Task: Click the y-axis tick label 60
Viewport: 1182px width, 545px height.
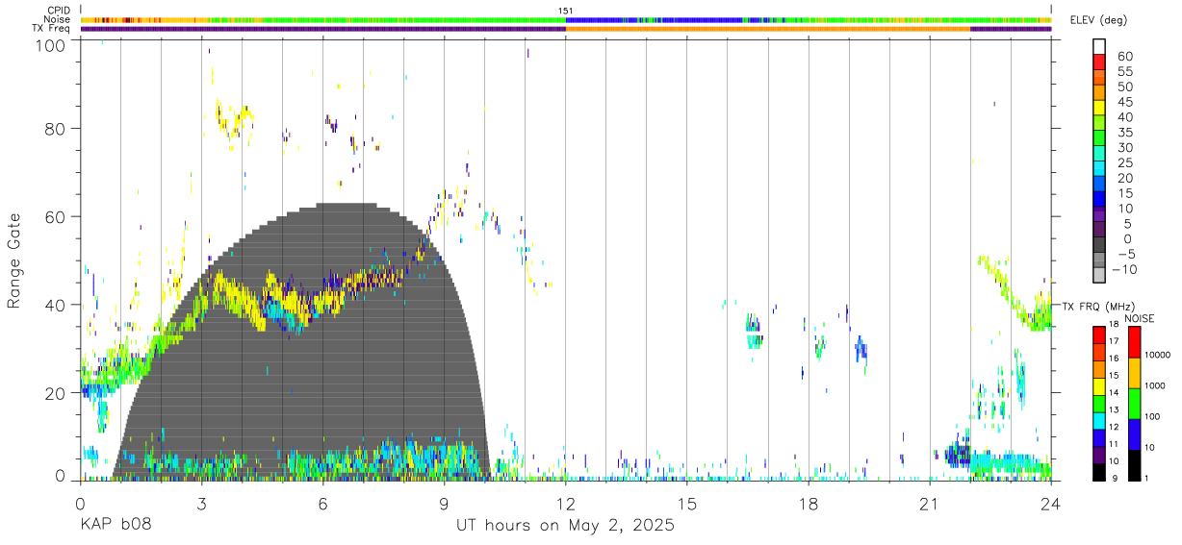Action: point(56,216)
